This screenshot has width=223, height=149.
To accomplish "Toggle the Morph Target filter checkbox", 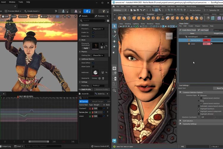I will [90, 102].
